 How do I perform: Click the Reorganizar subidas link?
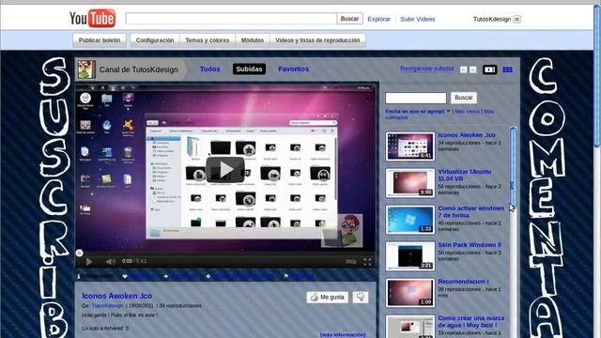tap(427, 69)
